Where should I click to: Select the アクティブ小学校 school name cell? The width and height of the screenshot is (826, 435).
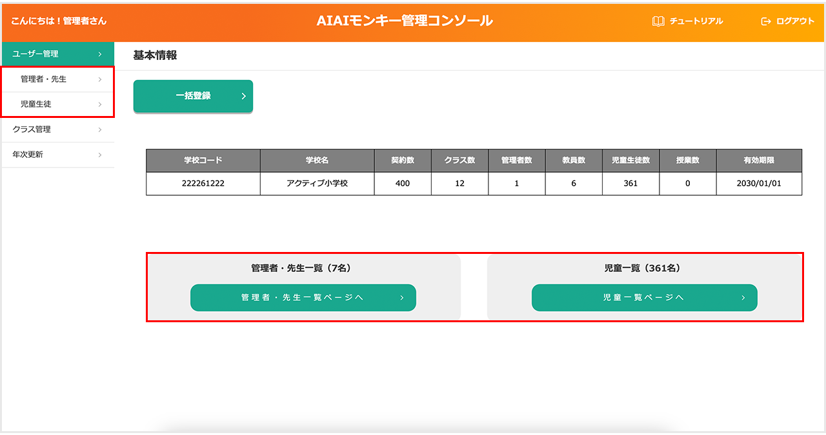[x=317, y=183]
